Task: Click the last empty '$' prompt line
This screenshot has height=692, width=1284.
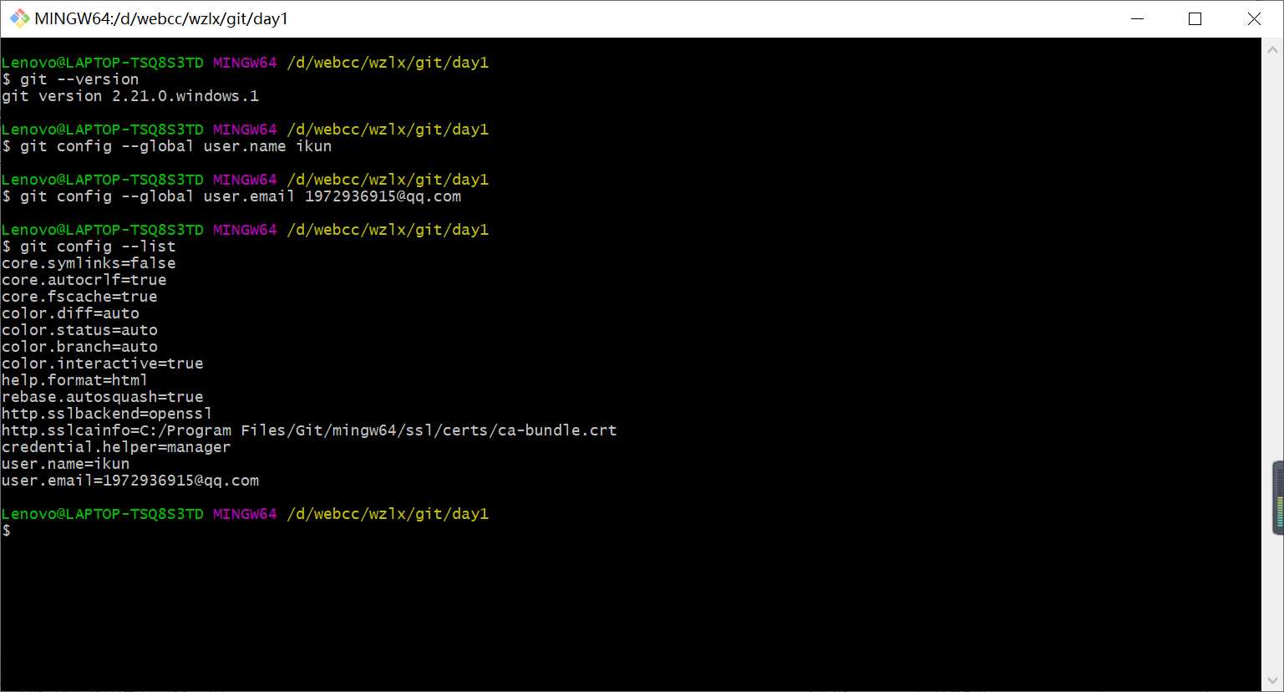Action: [7, 531]
